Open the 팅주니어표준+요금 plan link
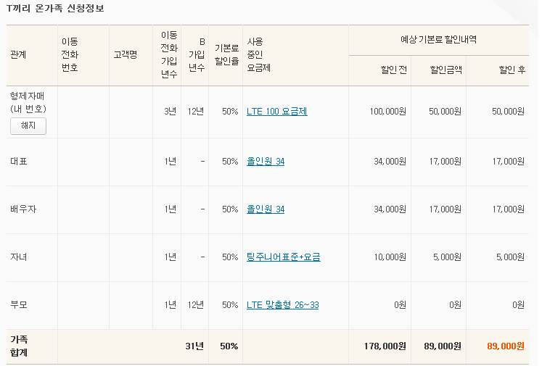This screenshot has height=366, width=542. (x=284, y=257)
